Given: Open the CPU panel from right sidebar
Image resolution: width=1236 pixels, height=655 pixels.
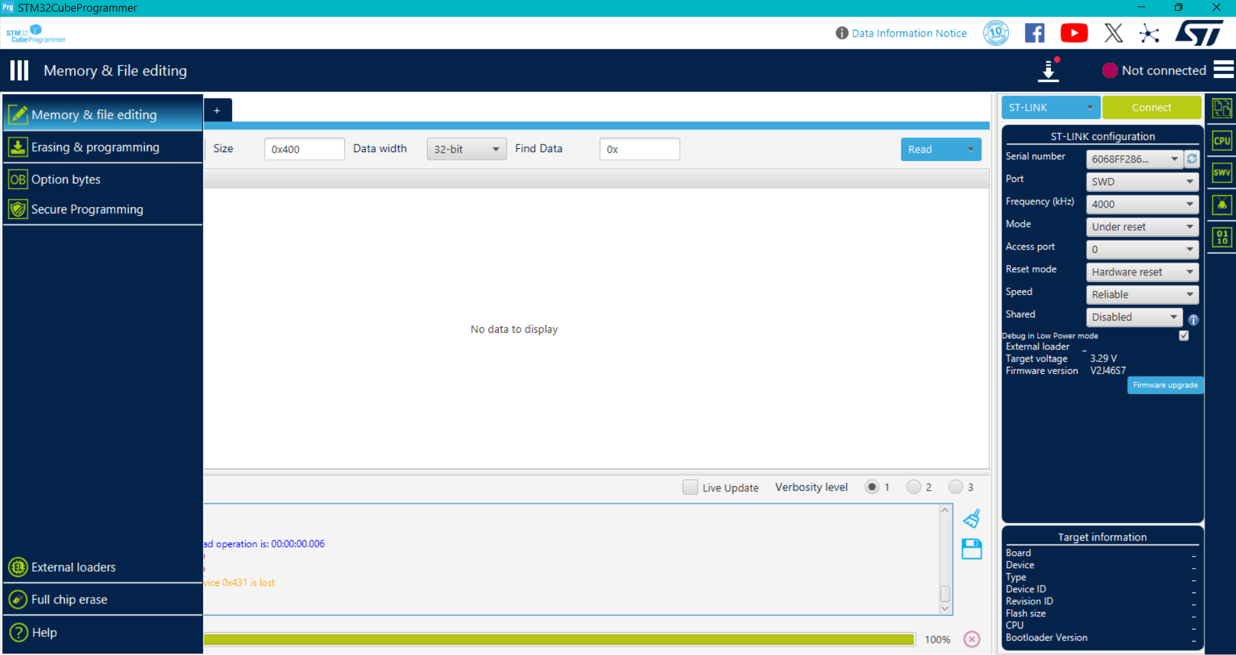Looking at the screenshot, I should [1221, 141].
